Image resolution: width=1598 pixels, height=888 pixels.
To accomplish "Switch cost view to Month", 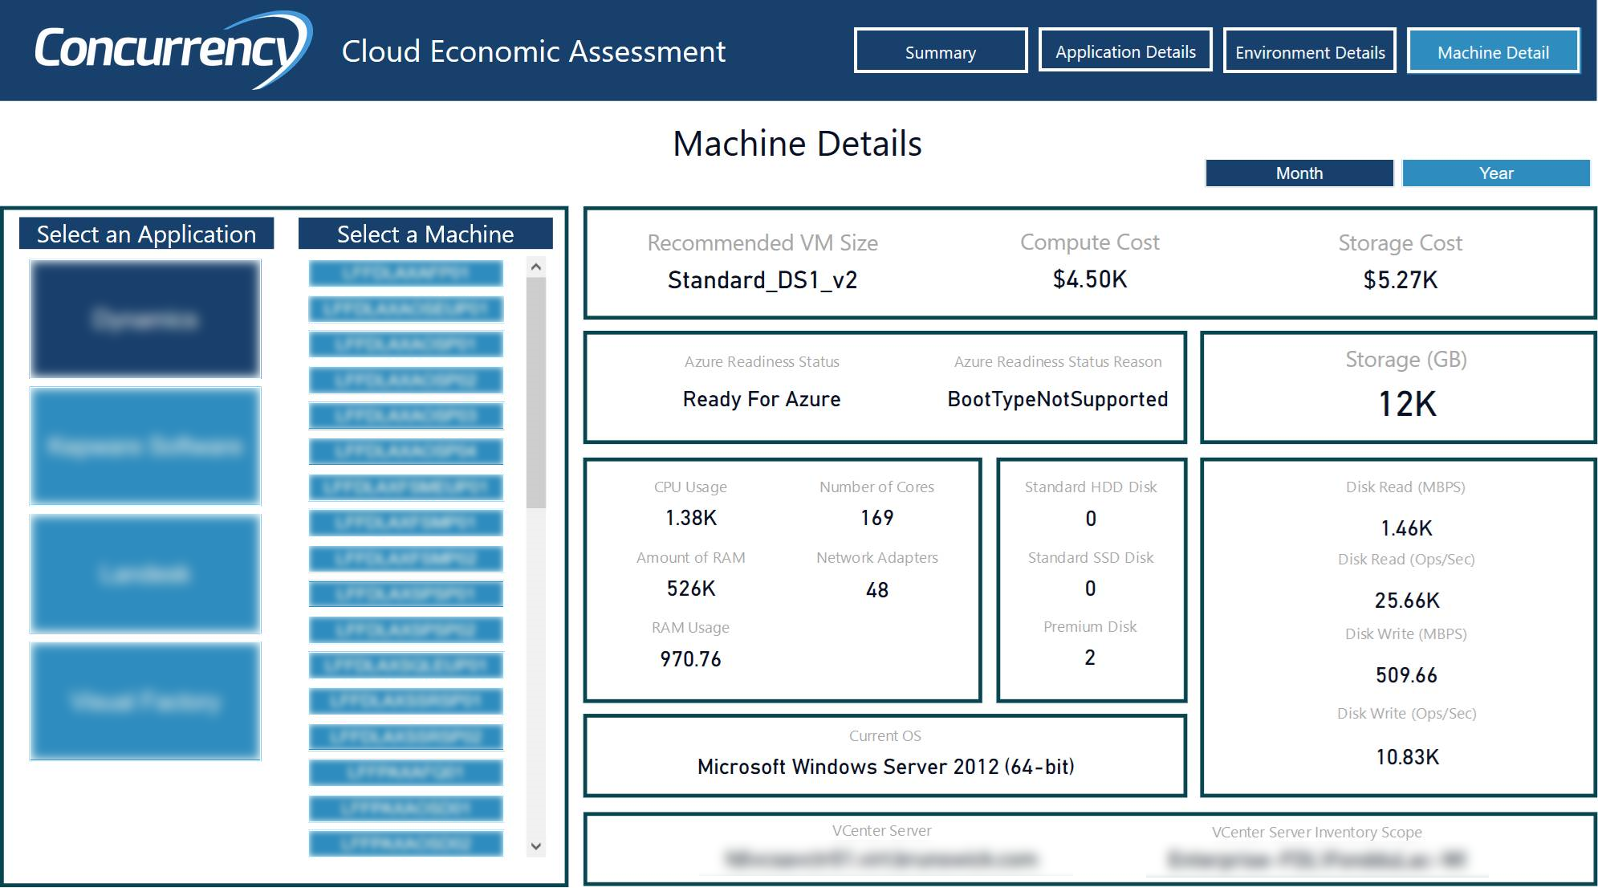I will (x=1299, y=173).
